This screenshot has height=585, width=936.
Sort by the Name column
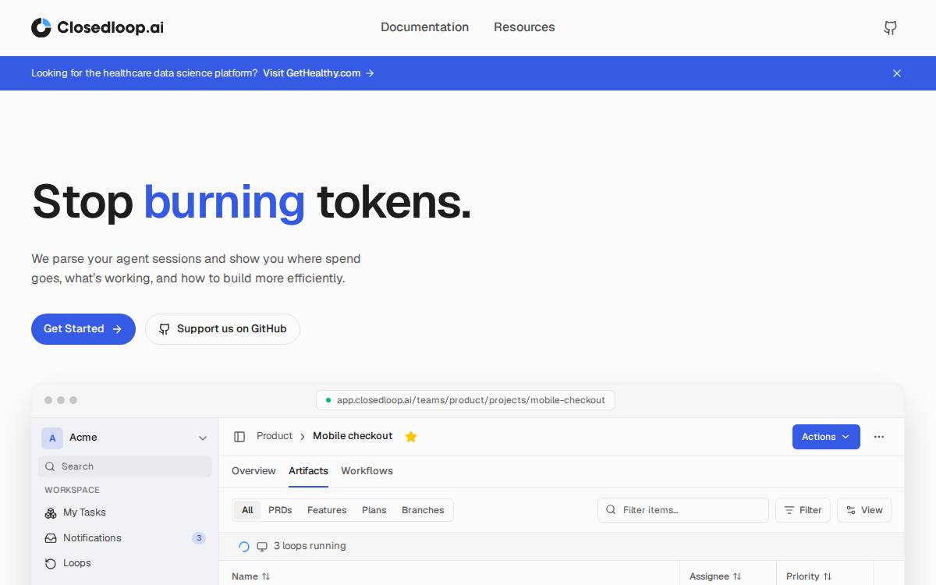[250, 576]
